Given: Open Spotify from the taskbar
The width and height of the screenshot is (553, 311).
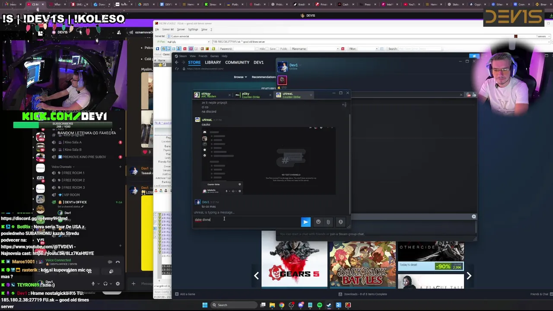Looking at the screenshot, I should 319,305.
